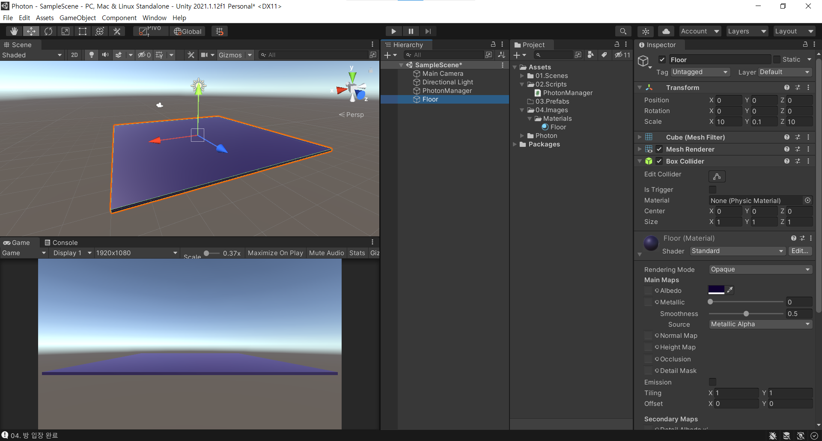This screenshot has width=822, height=441.
Task: Open Collaborate services icon
Action: coord(646,31)
